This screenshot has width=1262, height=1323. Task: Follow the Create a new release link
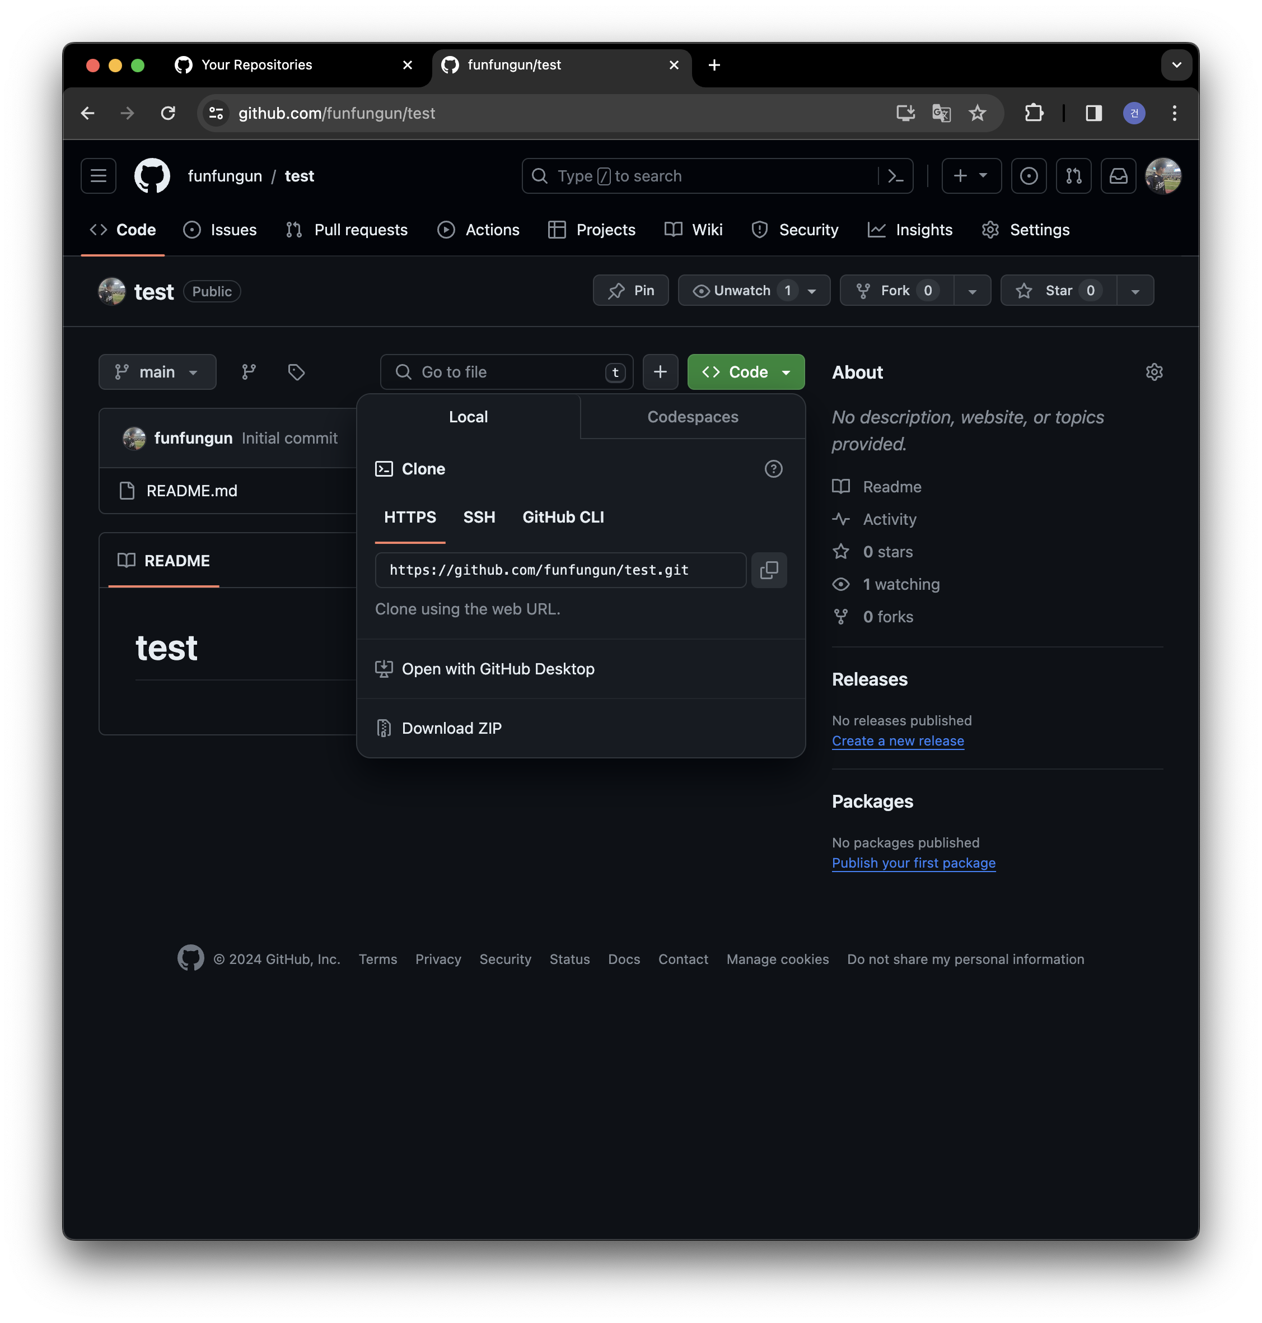[898, 741]
